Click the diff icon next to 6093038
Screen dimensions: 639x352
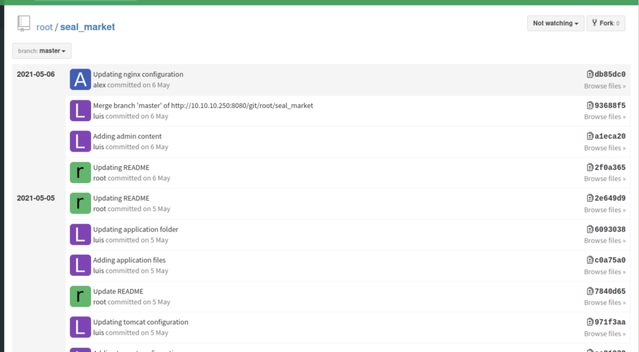point(590,229)
